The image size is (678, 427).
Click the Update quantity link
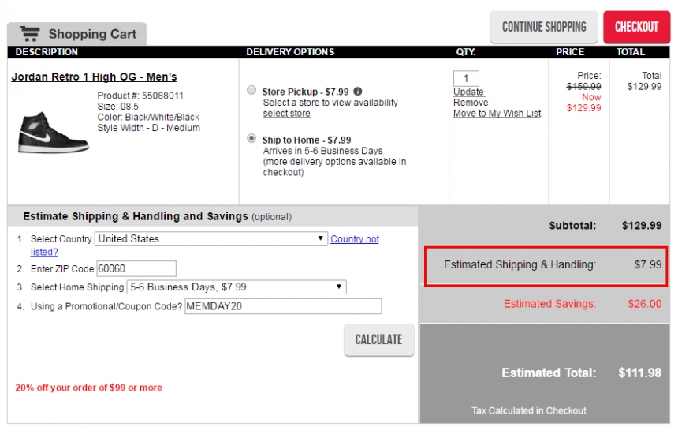pos(469,92)
